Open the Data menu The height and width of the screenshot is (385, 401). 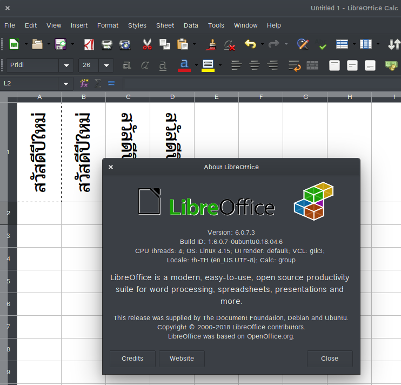pos(191,25)
